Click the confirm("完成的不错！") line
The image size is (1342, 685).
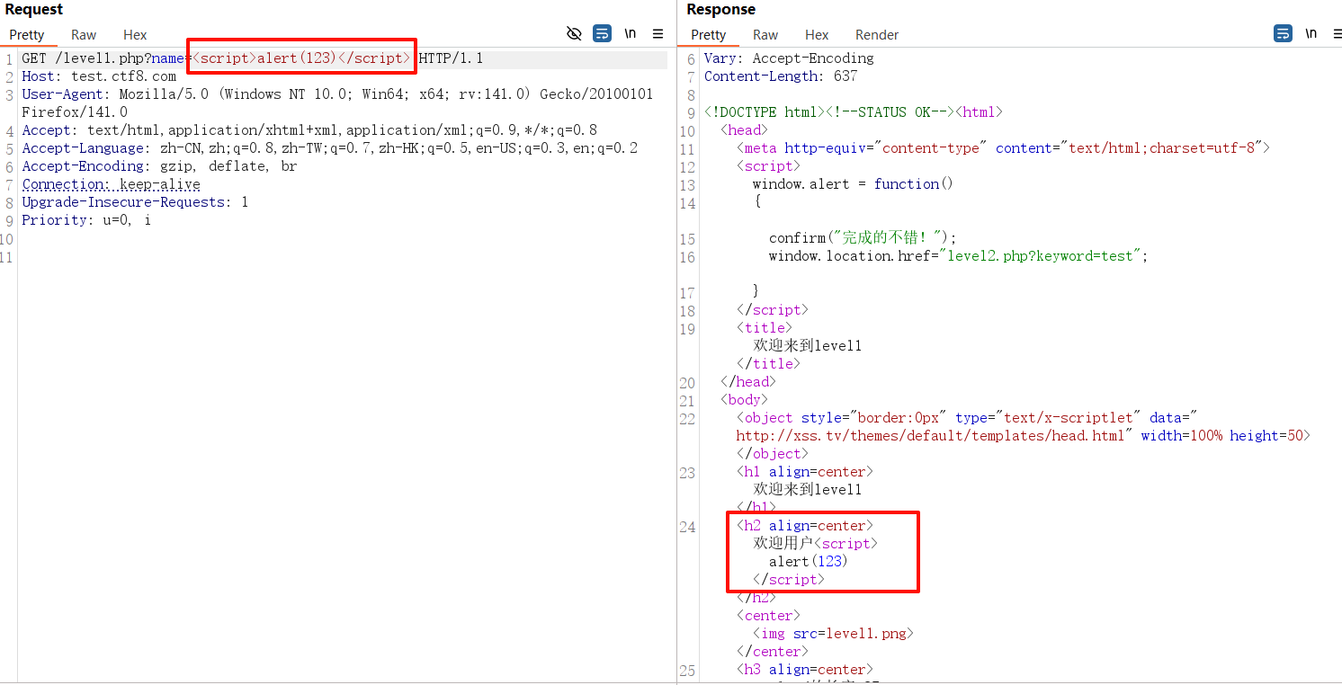pyautogui.click(x=863, y=238)
